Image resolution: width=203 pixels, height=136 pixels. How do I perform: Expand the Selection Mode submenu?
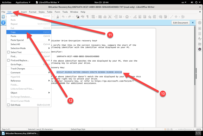[29, 48]
